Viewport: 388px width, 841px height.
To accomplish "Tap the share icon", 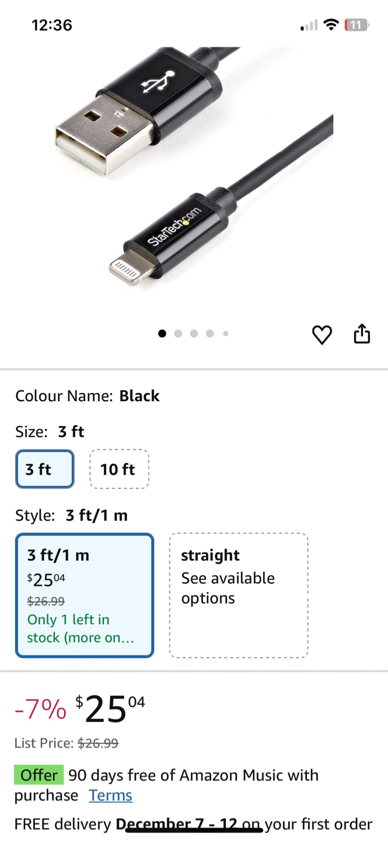I will point(362,333).
